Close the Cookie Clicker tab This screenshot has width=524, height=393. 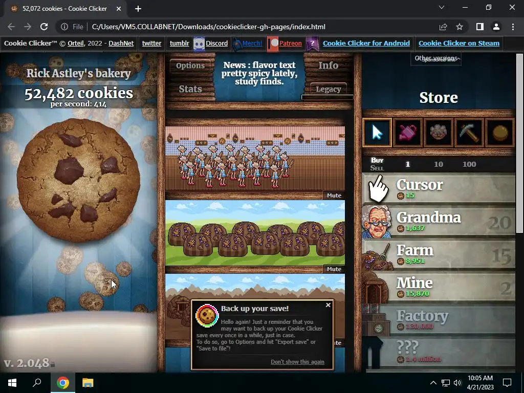point(119,9)
